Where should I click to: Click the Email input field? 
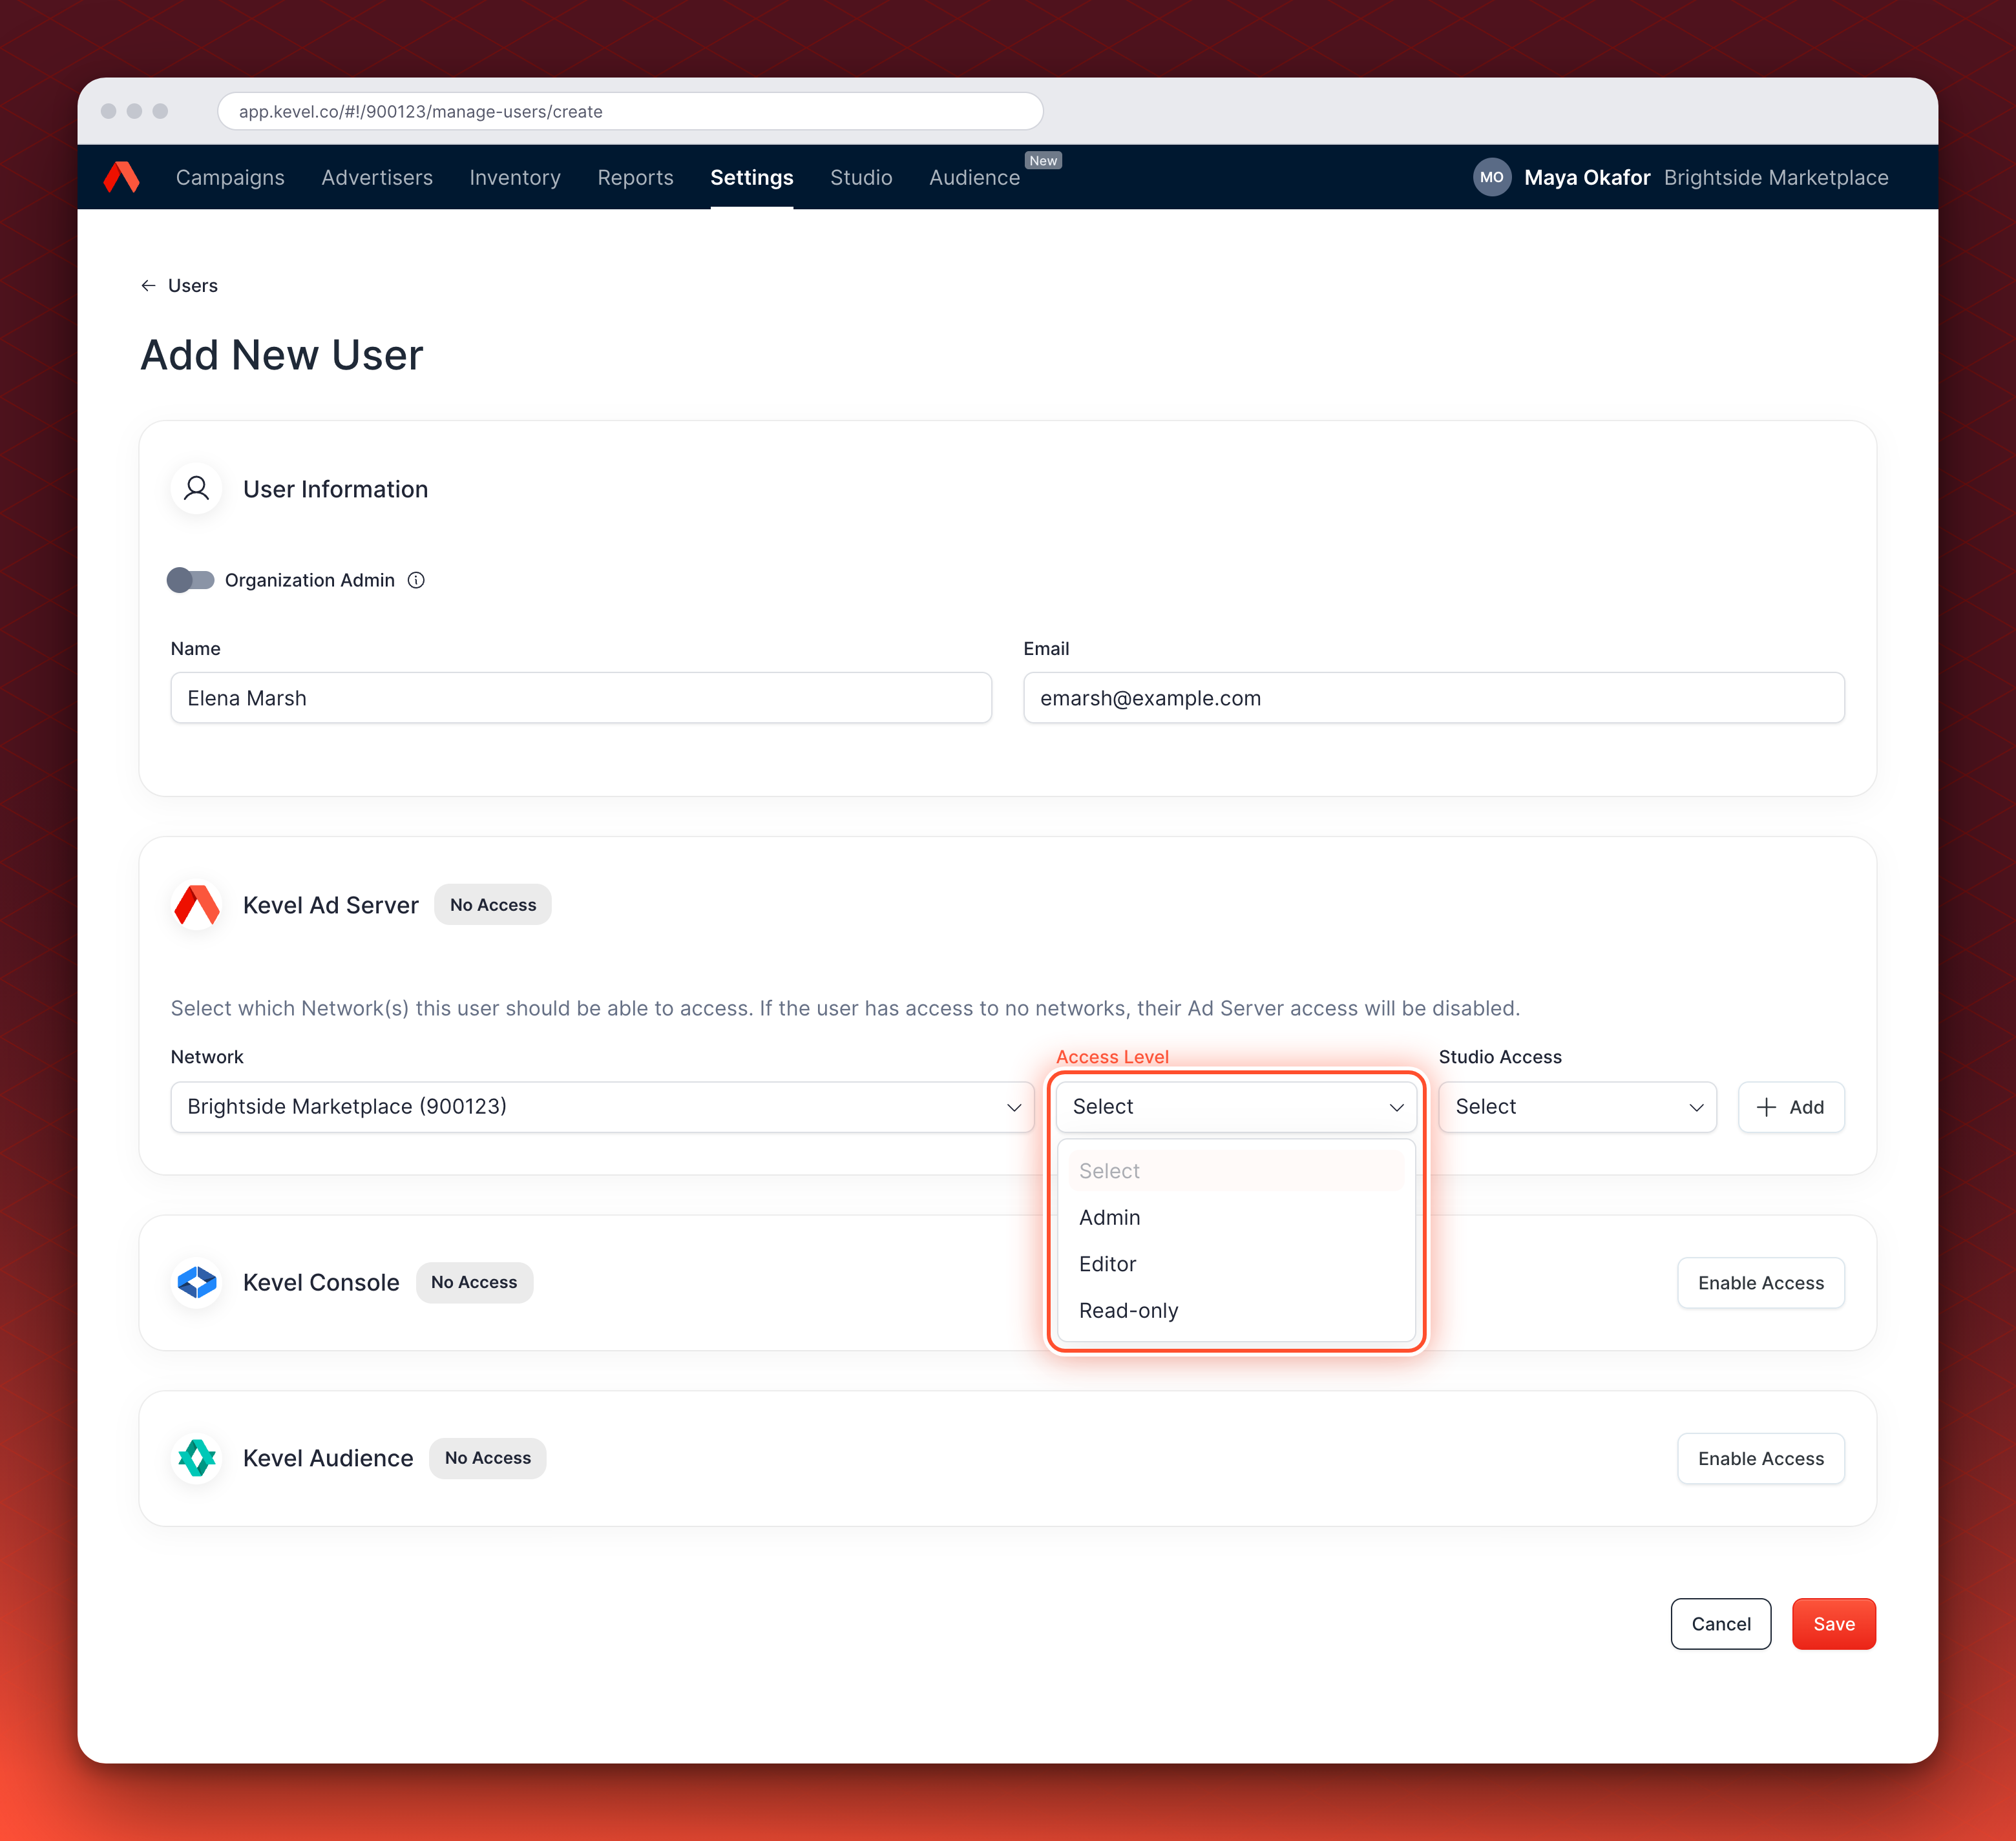[x=1434, y=698]
